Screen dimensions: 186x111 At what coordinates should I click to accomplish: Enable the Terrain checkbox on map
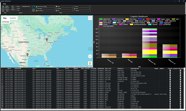pos(3,22)
